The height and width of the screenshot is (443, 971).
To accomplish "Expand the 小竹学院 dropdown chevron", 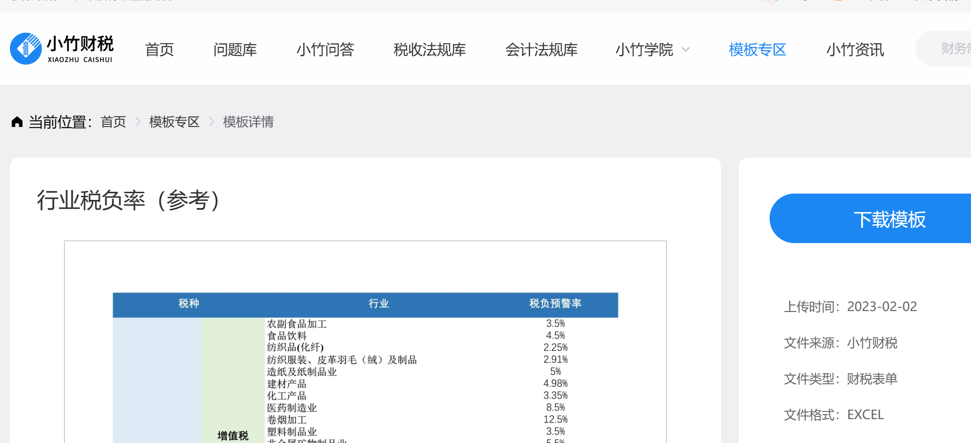I will [x=686, y=50].
